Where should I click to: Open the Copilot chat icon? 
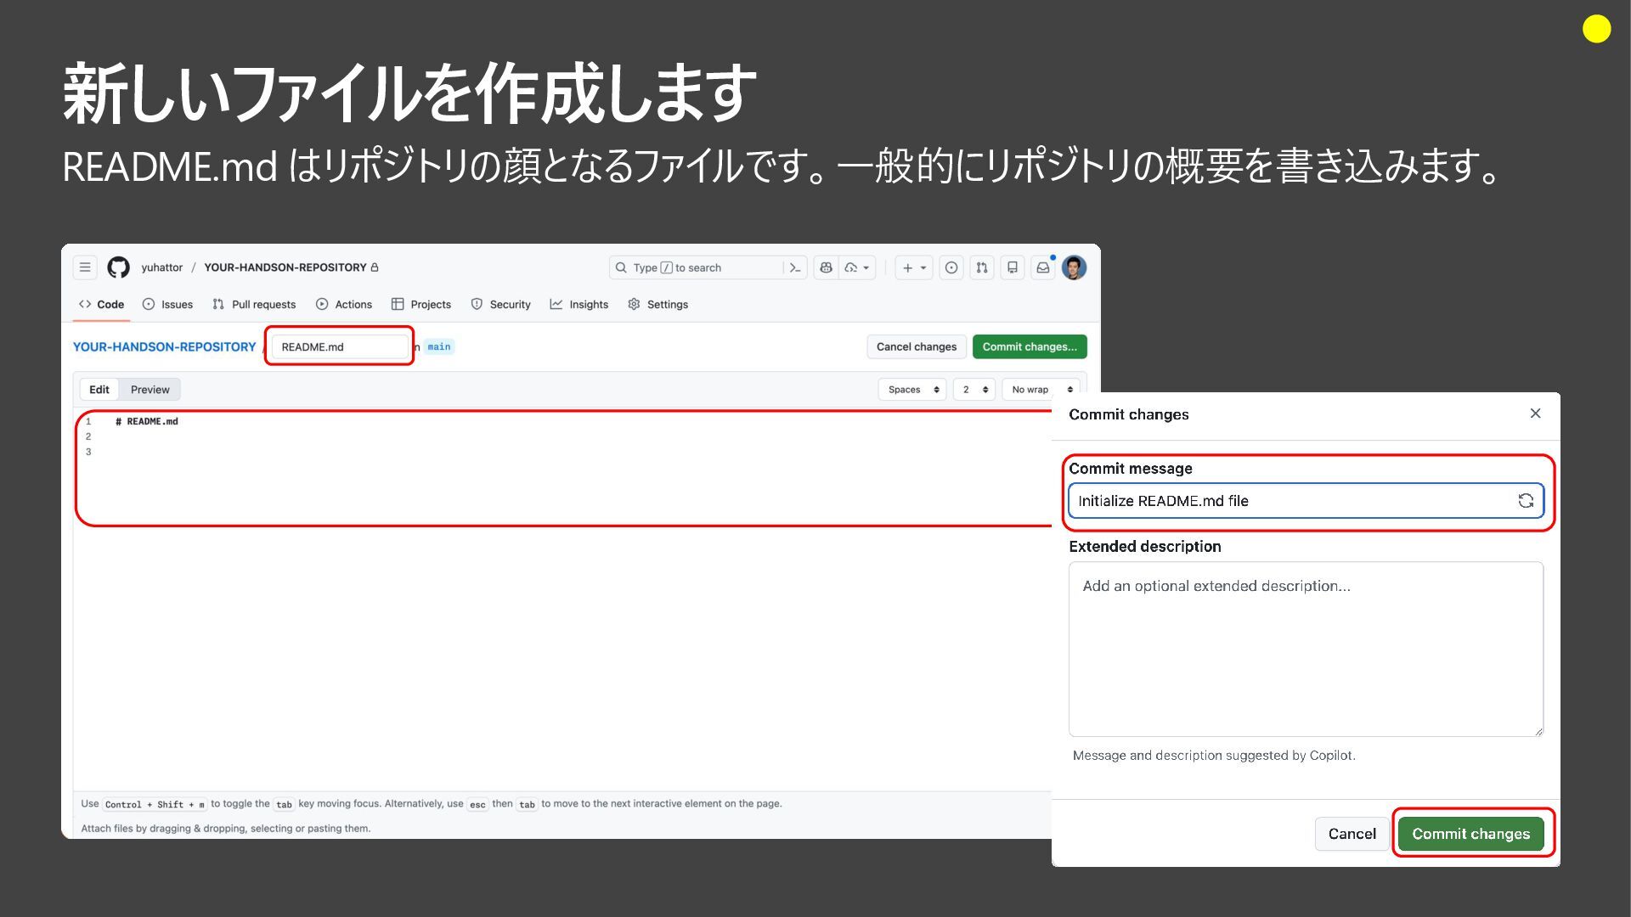[x=826, y=267]
